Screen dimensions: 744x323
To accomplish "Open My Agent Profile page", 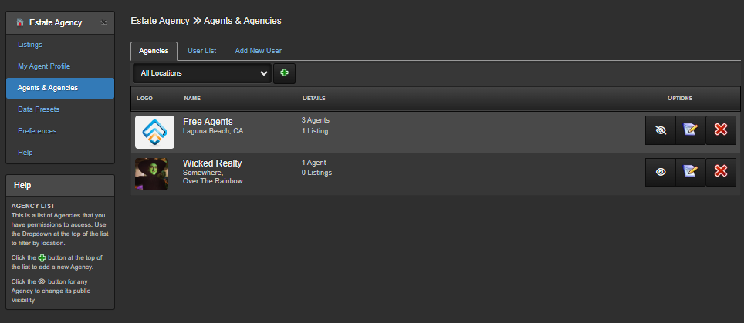I will (x=44, y=66).
